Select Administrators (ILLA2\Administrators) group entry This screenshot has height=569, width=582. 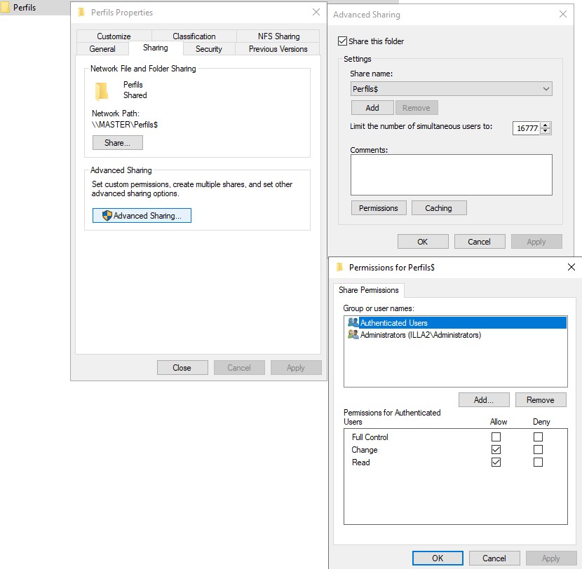point(420,335)
